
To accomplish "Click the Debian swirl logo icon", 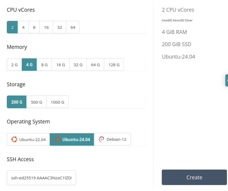I will coord(101,139).
